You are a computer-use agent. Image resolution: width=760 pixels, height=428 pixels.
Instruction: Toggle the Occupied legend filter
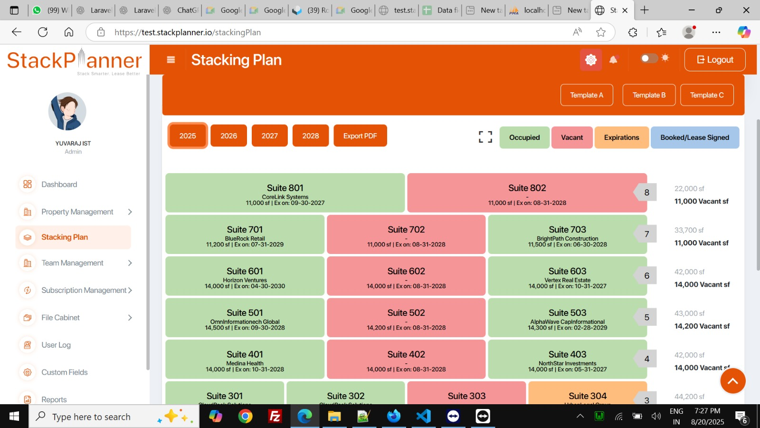point(524,137)
